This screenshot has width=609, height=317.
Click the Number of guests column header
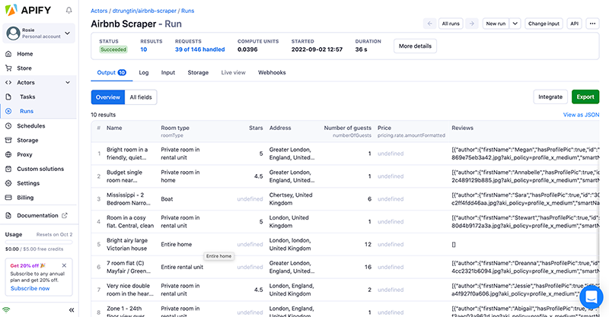point(348,128)
